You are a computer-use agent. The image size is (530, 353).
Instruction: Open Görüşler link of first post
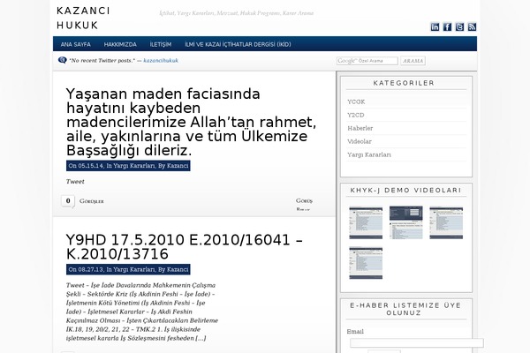click(x=92, y=201)
